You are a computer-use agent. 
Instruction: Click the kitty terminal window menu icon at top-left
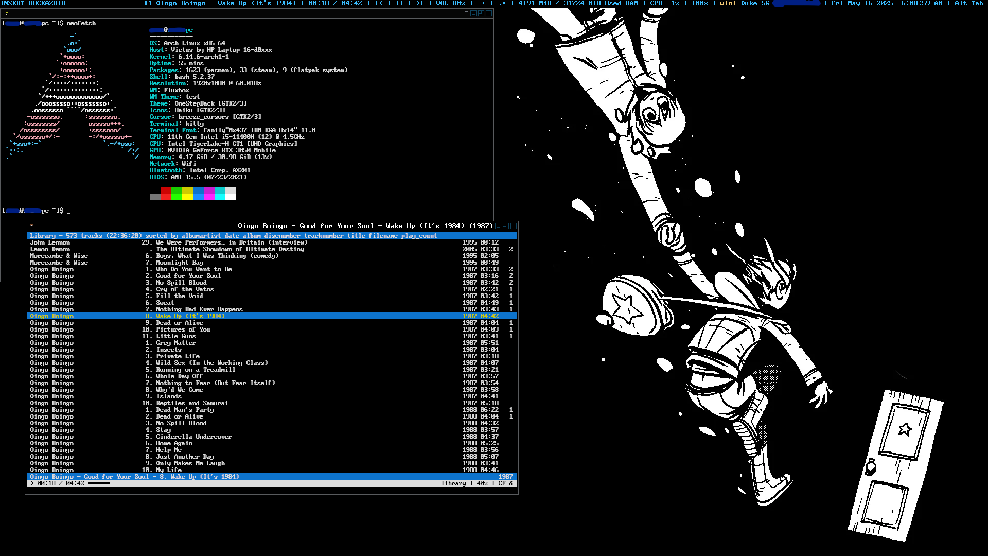click(x=7, y=13)
